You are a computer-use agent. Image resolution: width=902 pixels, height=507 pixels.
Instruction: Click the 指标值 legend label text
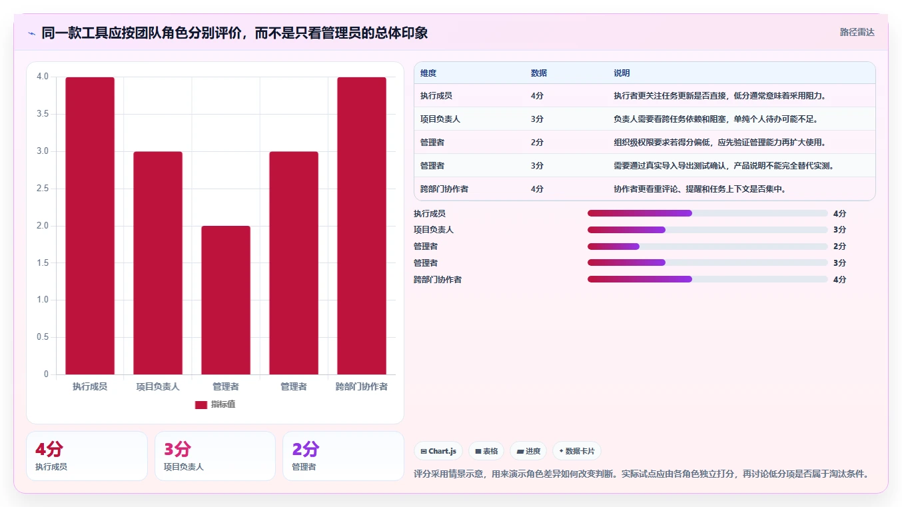[223, 404]
